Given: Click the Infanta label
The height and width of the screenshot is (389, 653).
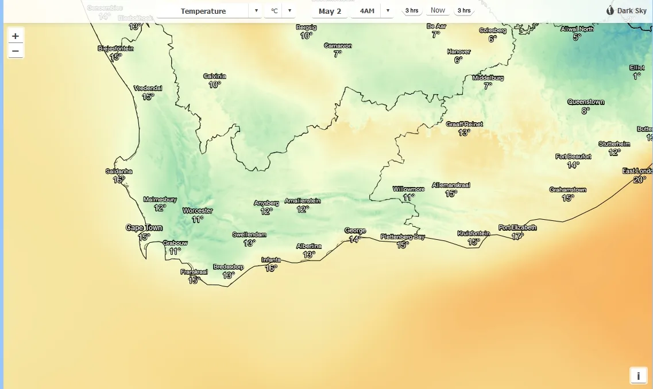Looking at the screenshot, I should click(271, 260).
